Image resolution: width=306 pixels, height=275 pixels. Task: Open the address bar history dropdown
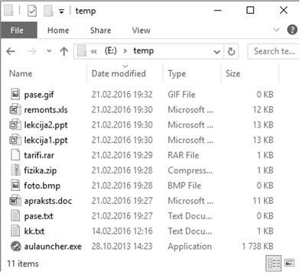(216, 52)
